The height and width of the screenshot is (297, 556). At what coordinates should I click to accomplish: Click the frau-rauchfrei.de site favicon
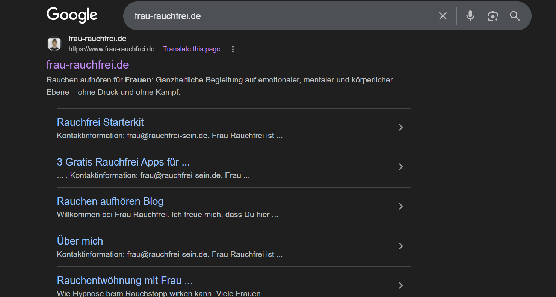pyautogui.click(x=54, y=44)
